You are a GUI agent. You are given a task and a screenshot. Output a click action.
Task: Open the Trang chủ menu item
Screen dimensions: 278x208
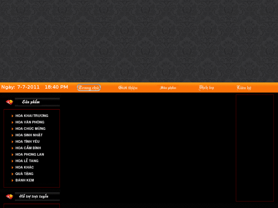coord(89,88)
